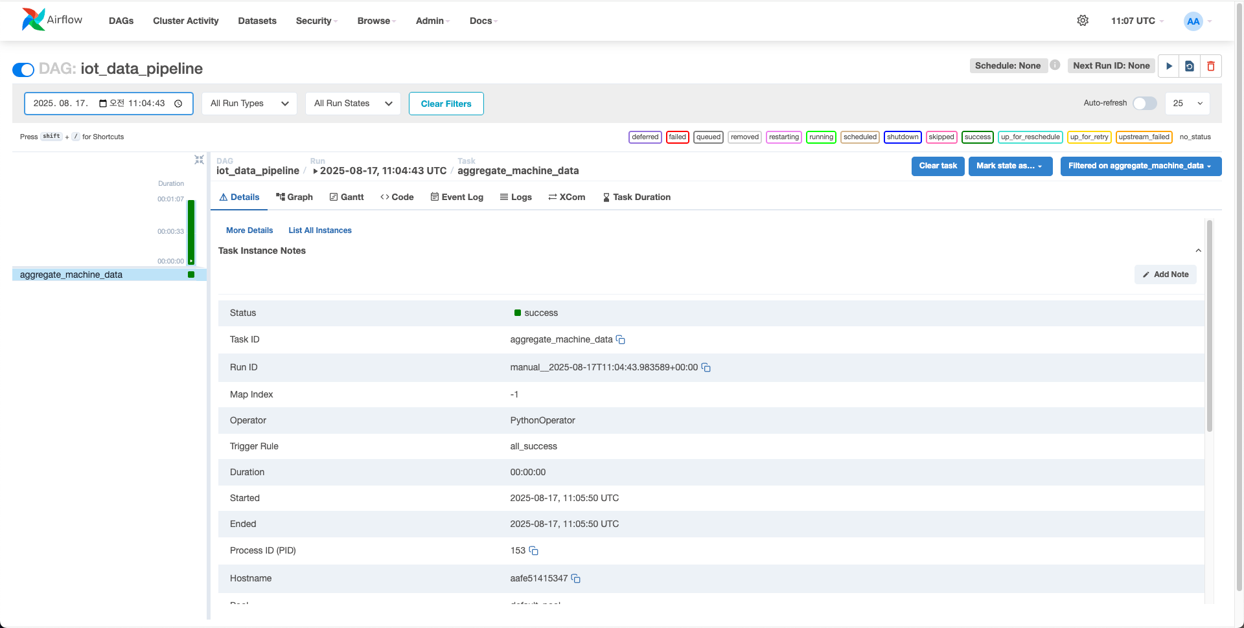Click the success status legend badge
The width and height of the screenshot is (1244, 628).
pos(977,137)
